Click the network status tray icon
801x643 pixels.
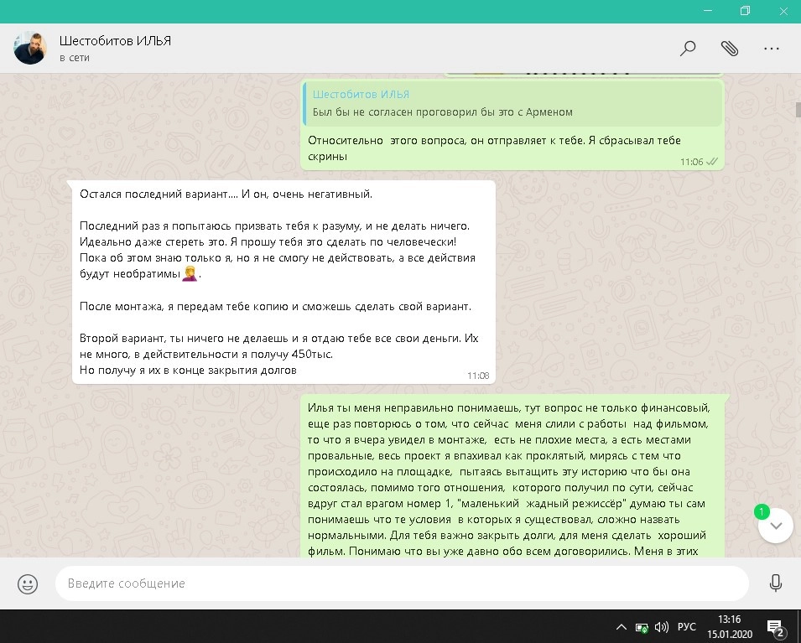pos(642,626)
